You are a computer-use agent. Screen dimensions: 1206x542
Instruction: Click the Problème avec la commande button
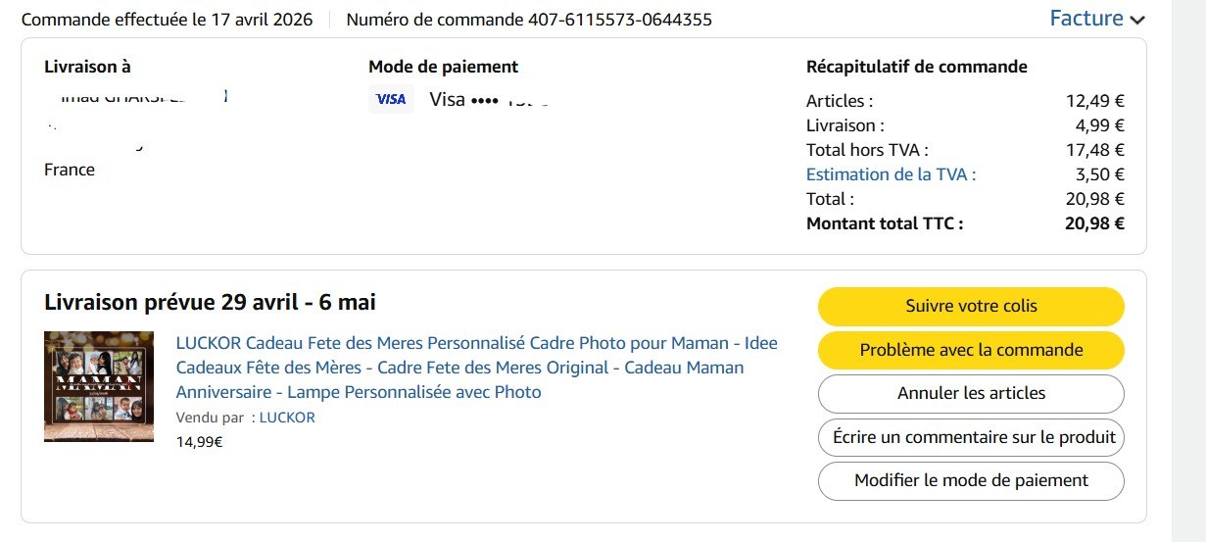click(x=971, y=350)
